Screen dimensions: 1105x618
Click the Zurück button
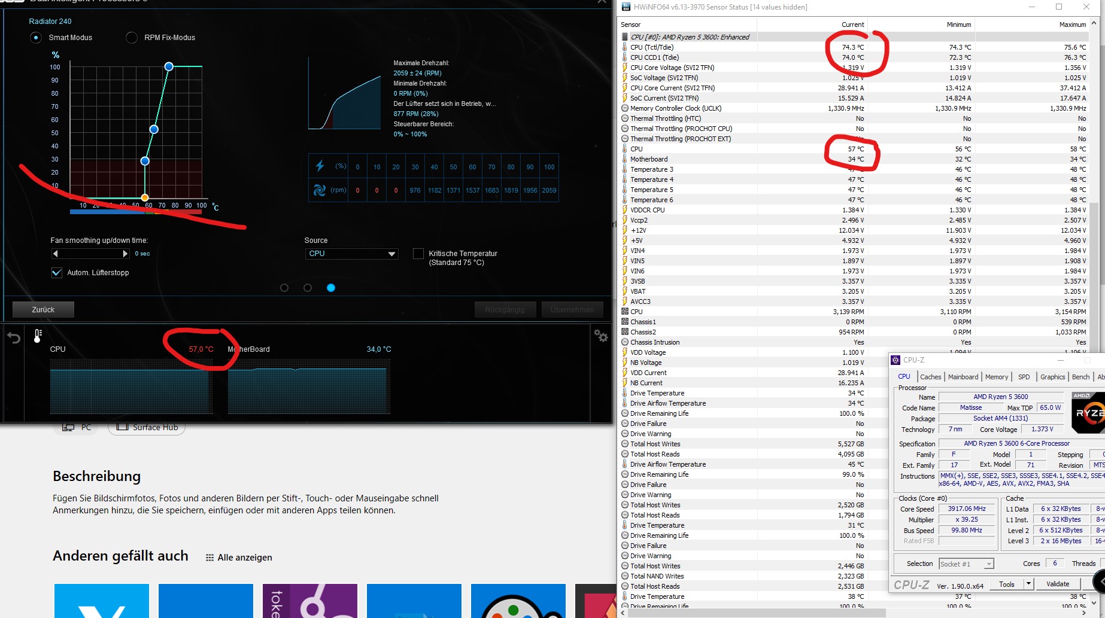(43, 309)
